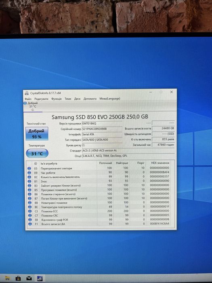Click status dot for C3 Помилки ECC

point(30,211)
